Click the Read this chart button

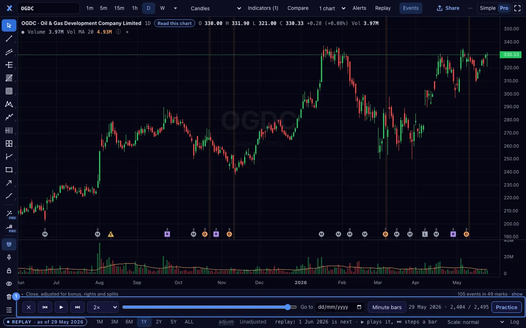click(x=175, y=23)
